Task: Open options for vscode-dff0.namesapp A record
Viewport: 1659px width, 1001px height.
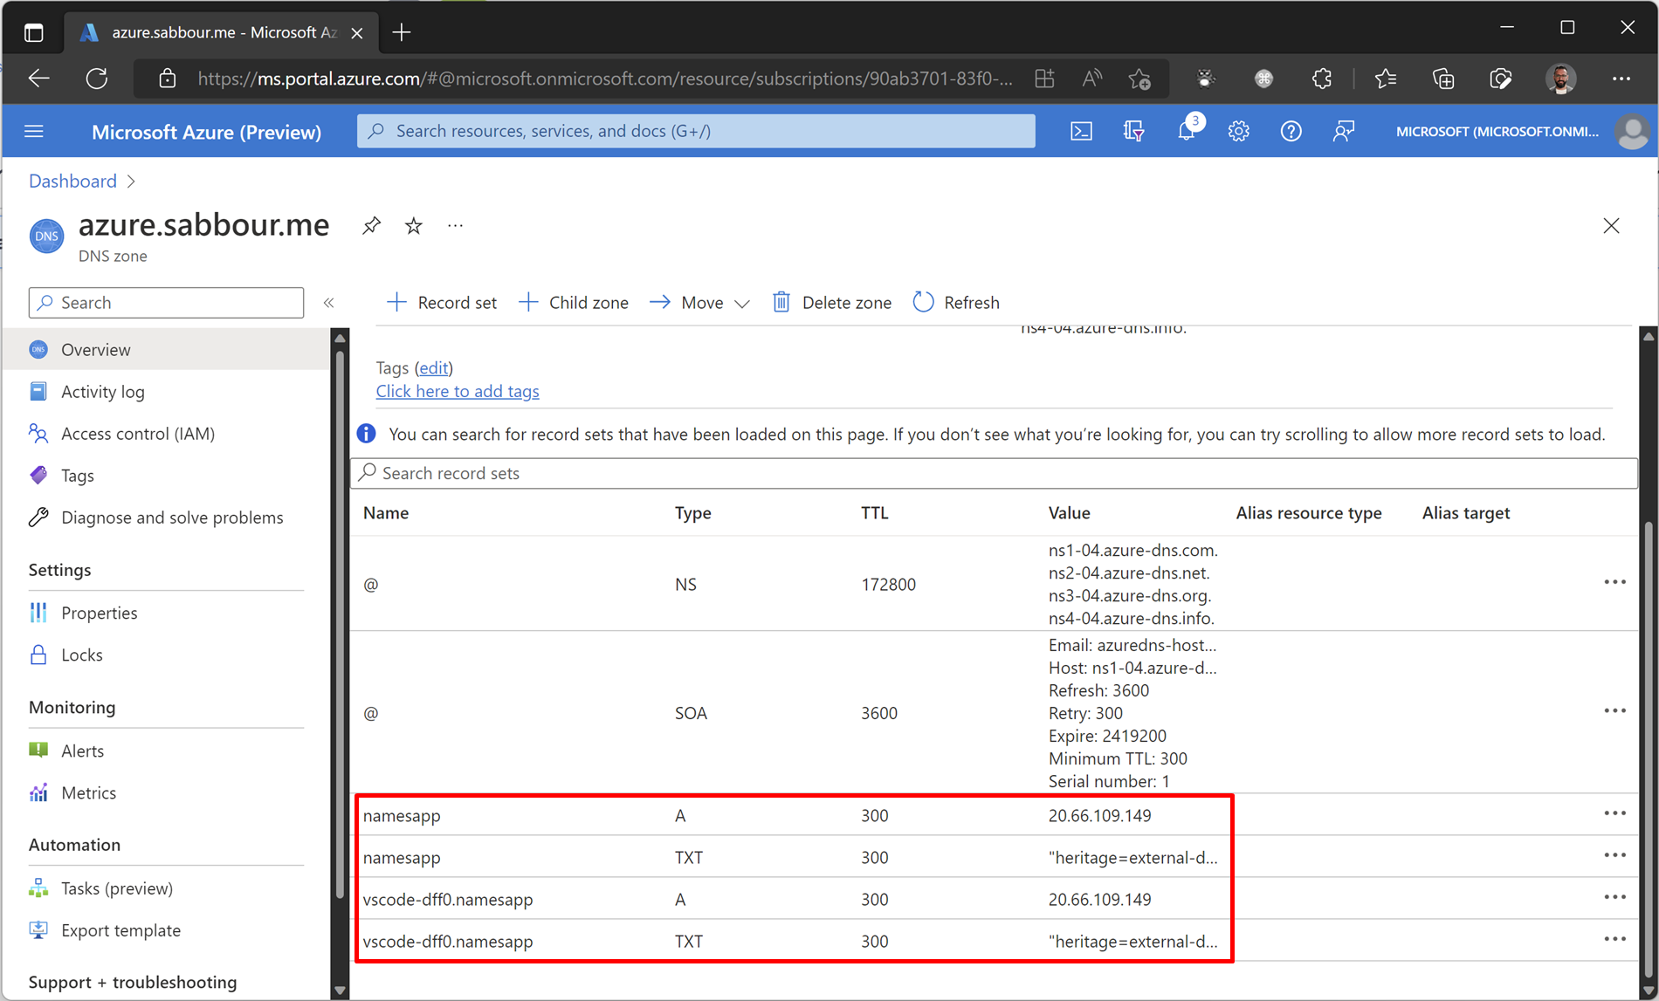Action: [x=1614, y=897]
